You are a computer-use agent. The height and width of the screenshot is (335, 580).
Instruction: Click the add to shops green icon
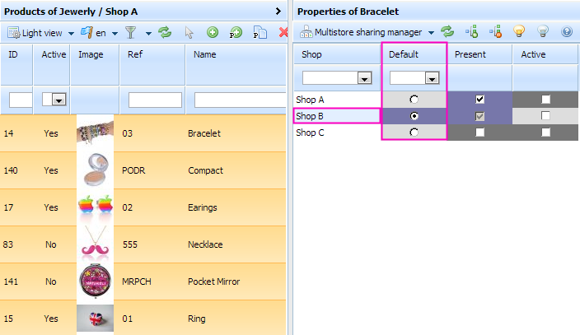click(x=472, y=32)
